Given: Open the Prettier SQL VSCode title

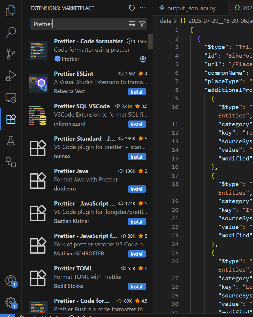Looking at the screenshot, I should click(82, 106).
